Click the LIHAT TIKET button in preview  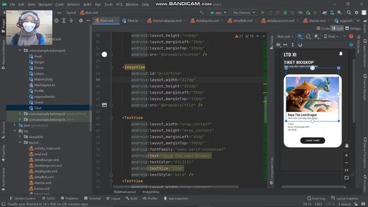point(312,140)
